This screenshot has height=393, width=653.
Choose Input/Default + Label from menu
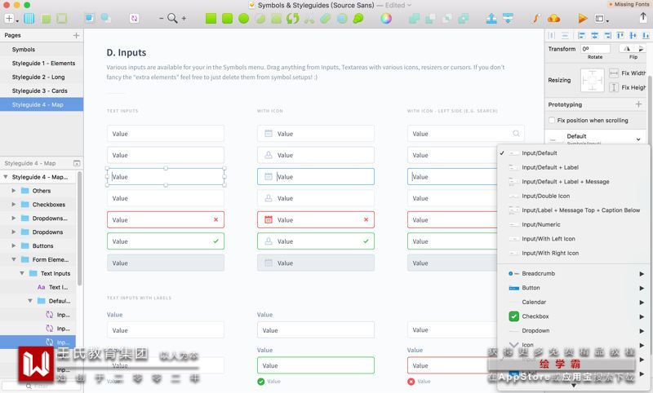click(x=549, y=167)
